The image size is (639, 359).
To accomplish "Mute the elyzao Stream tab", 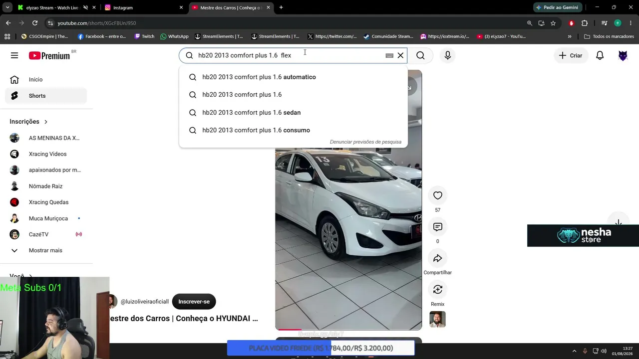I will point(86,7).
